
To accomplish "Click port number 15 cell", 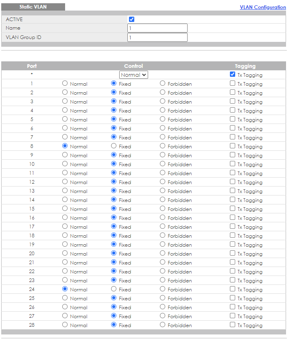I will pyautogui.click(x=32, y=209).
